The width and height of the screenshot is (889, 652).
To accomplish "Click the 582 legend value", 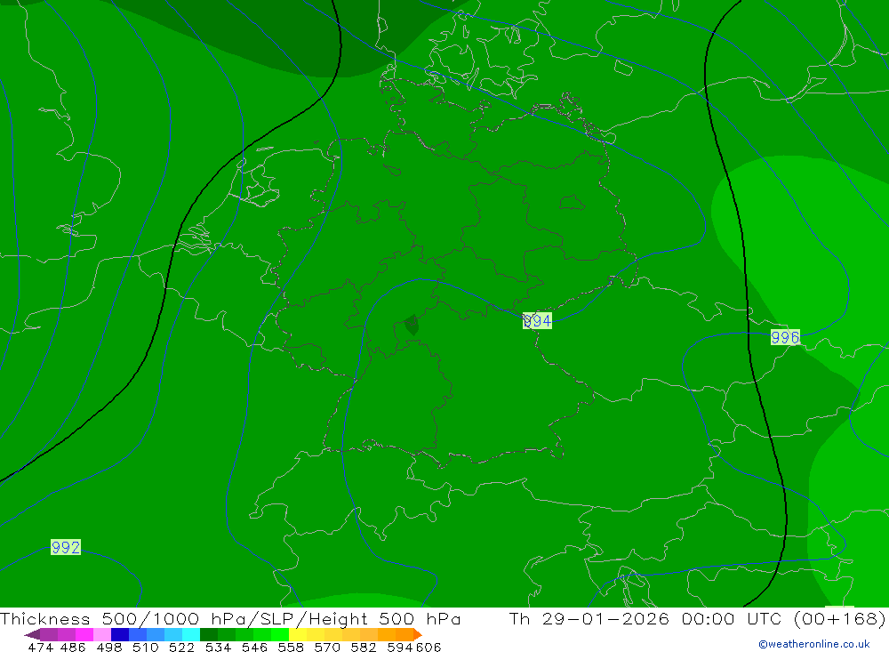I will (364, 647).
